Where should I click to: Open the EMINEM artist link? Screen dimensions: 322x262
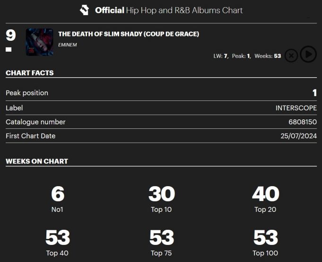point(67,45)
